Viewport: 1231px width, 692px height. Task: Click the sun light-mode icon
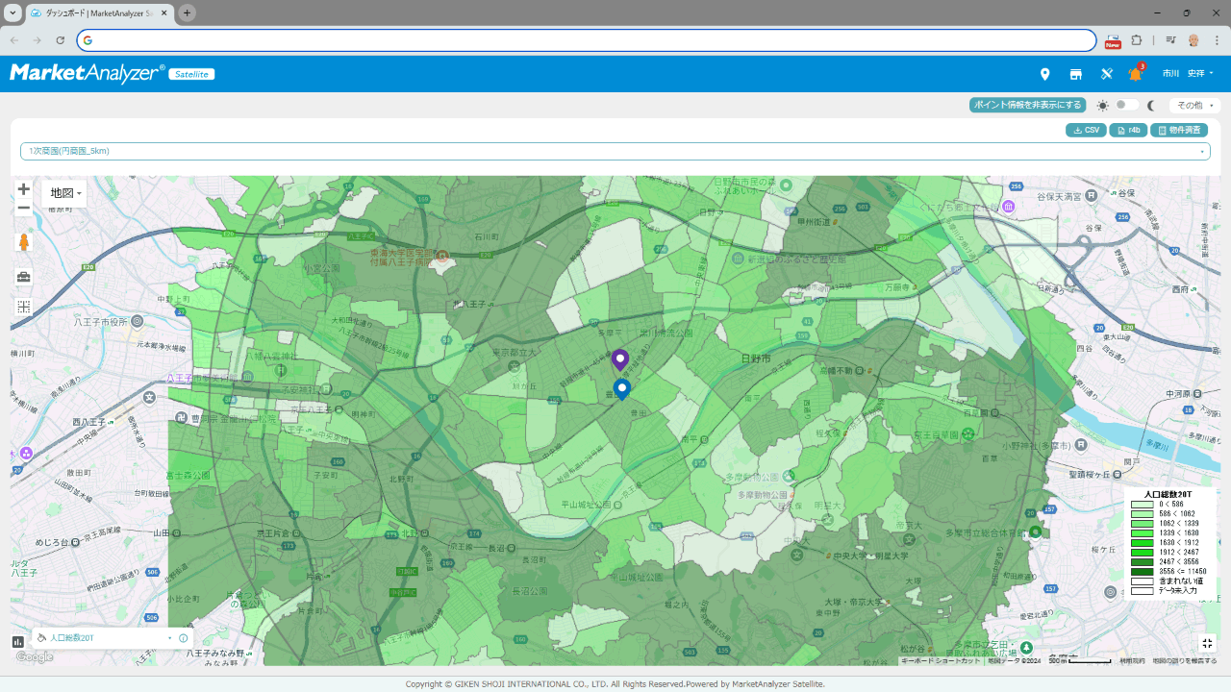1102,106
